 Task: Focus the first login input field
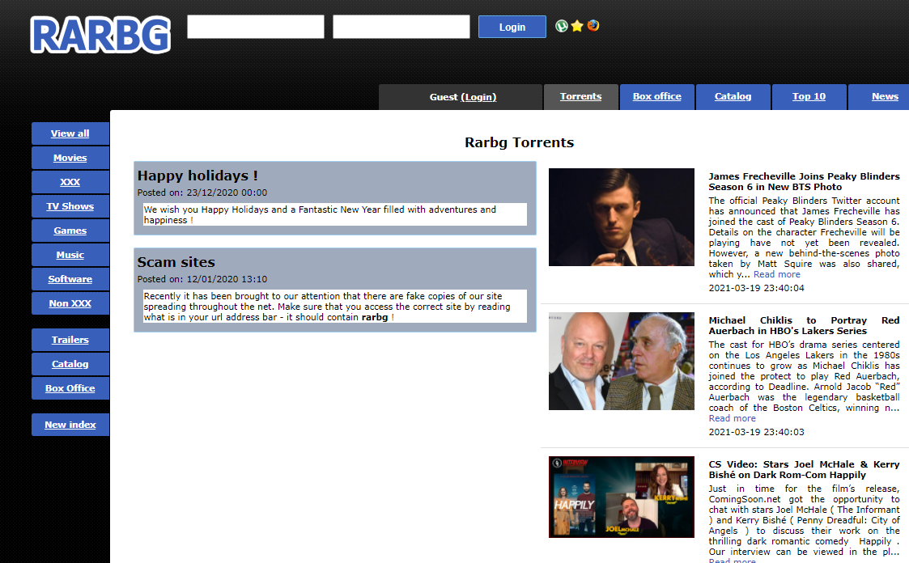click(256, 27)
